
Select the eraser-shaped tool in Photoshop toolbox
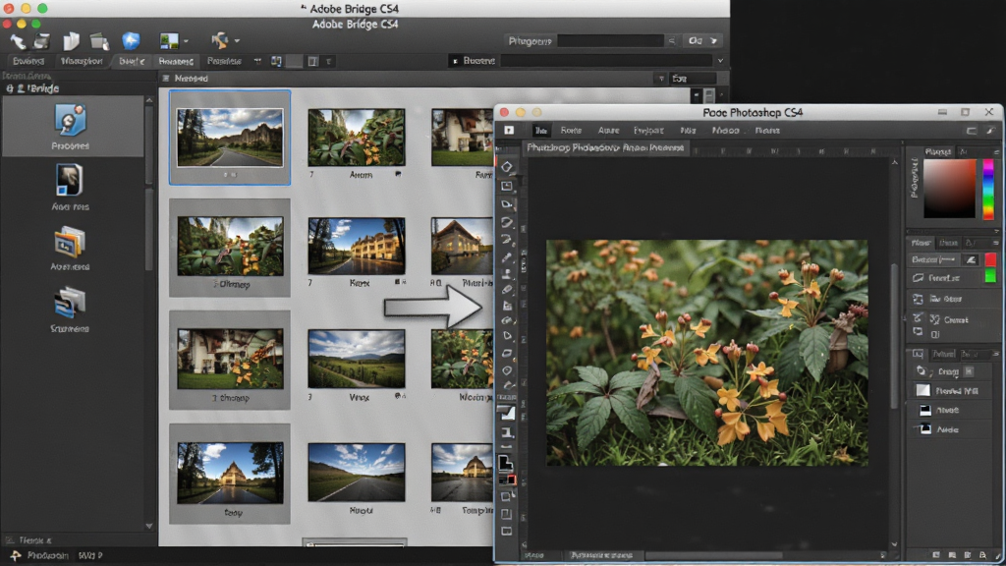[507, 290]
